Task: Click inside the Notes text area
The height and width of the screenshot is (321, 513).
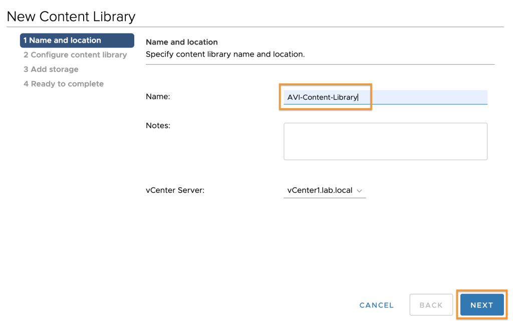Action: [x=385, y=141]
